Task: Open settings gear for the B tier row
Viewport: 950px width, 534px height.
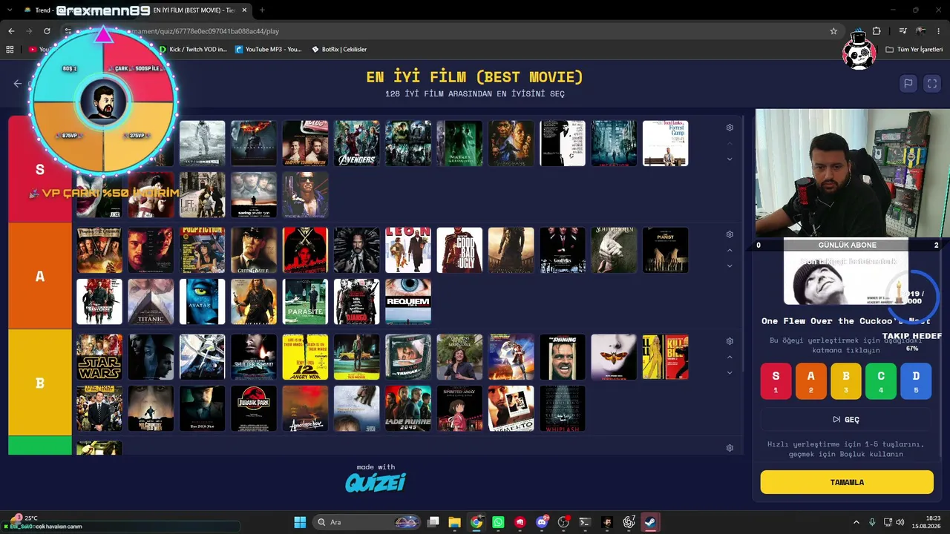Action: point(730,341)
